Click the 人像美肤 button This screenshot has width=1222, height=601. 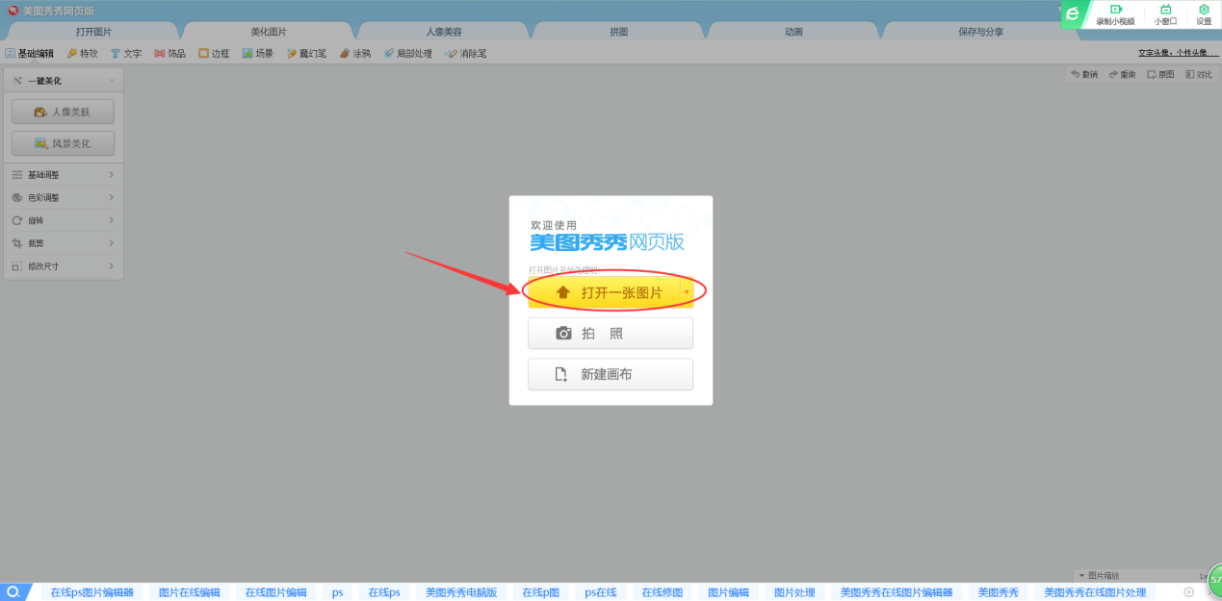[x=63, y=112]
